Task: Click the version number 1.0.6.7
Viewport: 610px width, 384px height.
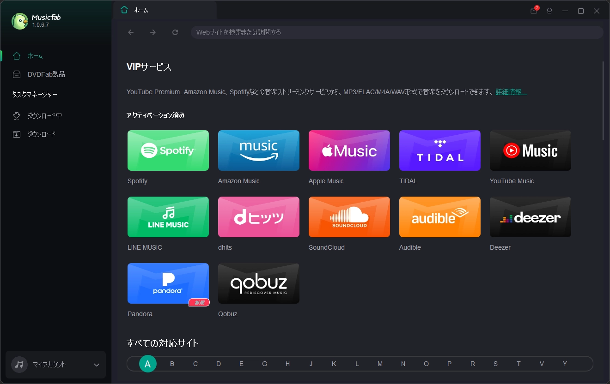Action: click(40, 25)
